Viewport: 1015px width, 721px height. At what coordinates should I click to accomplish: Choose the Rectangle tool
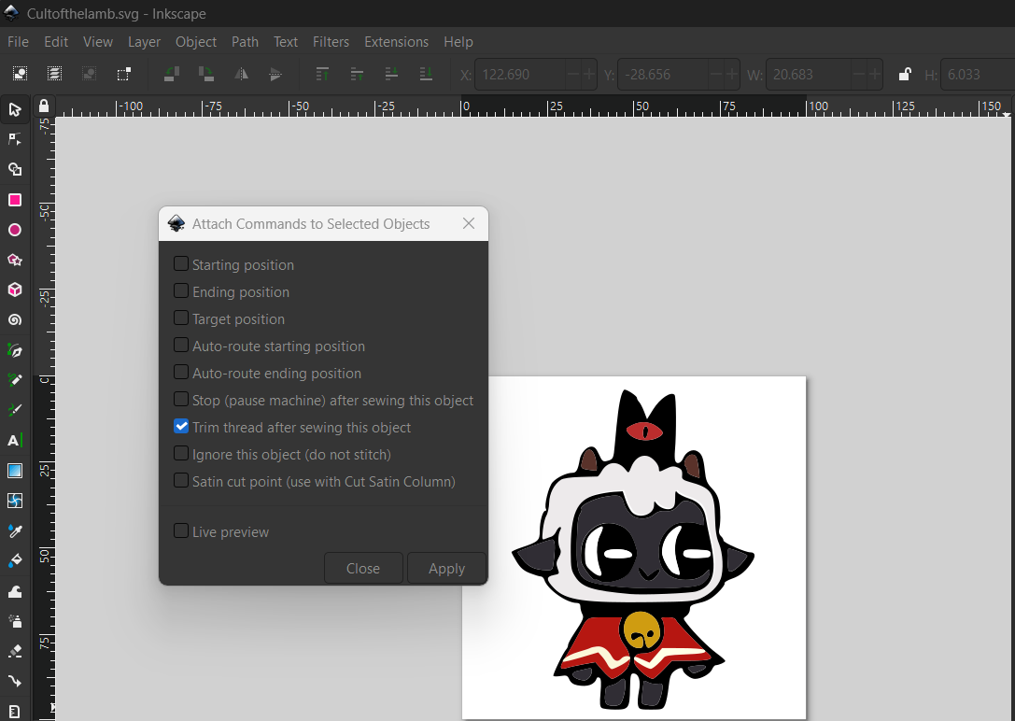(x=15, y=200)
